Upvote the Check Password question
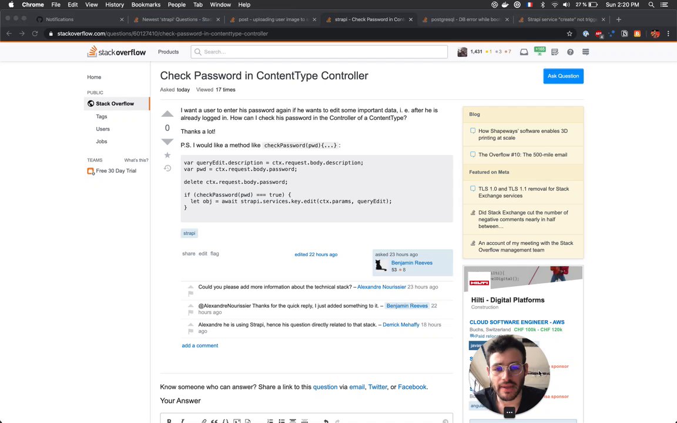Viewport: 677px width, 423px height. click(167, 114)
